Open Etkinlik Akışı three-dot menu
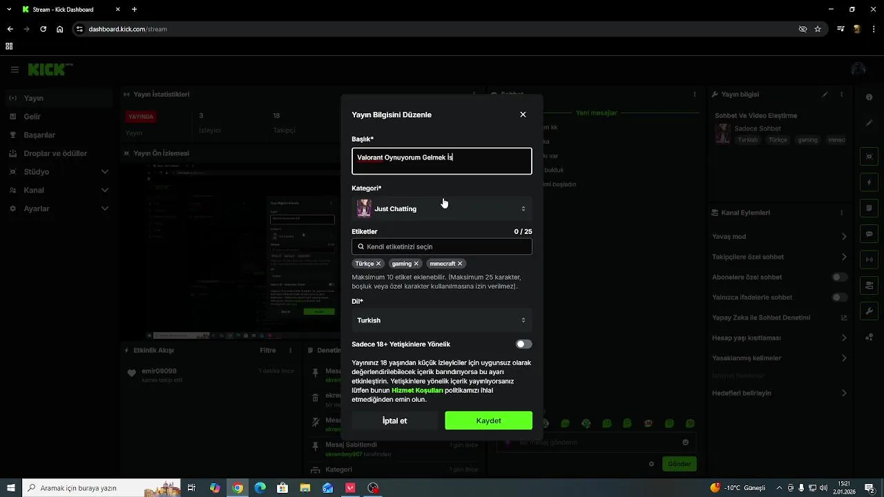 click(290, 351)
